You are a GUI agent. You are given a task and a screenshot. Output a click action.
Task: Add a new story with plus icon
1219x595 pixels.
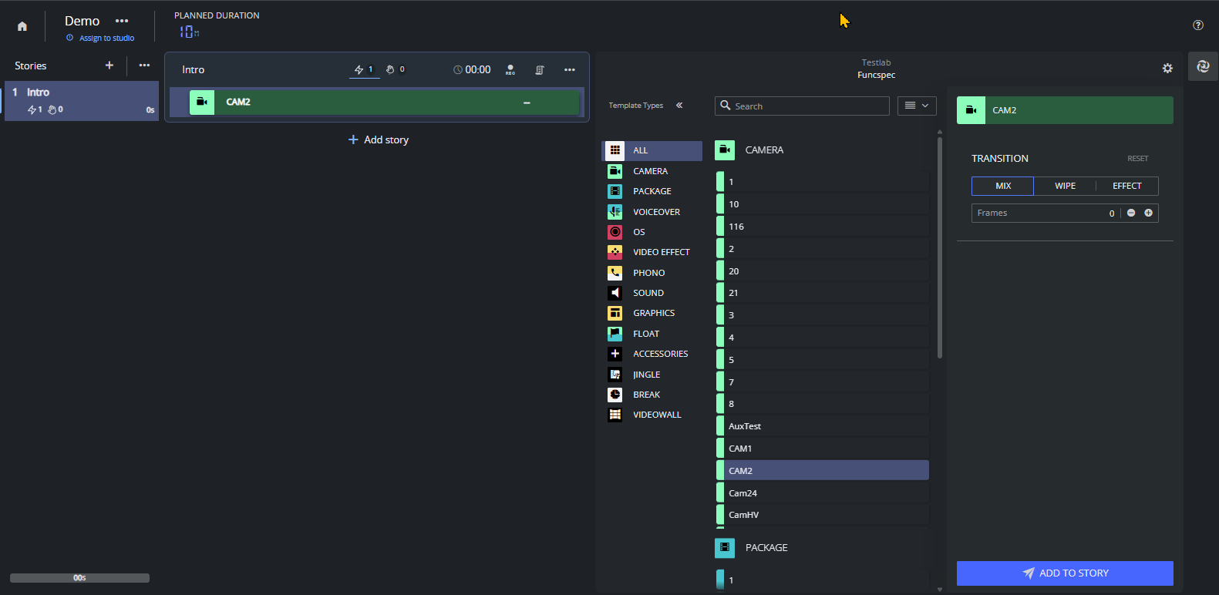coord(109,66)
